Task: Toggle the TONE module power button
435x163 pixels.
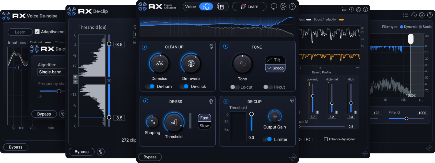Action: point(225,46)
